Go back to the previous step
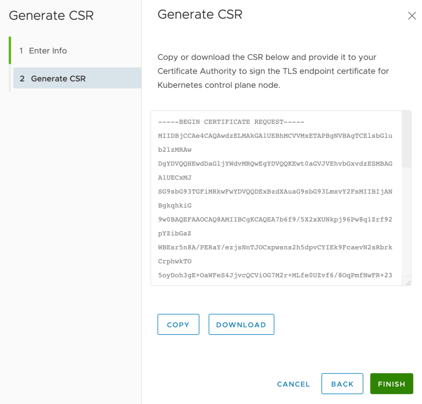The image size is (422, 404). click(342, 384)
